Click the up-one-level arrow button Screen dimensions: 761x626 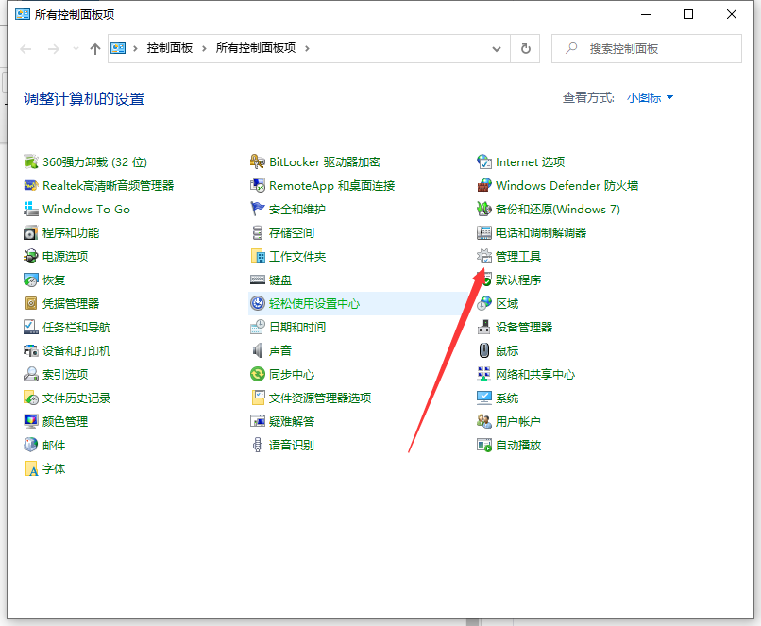point(95,49)
